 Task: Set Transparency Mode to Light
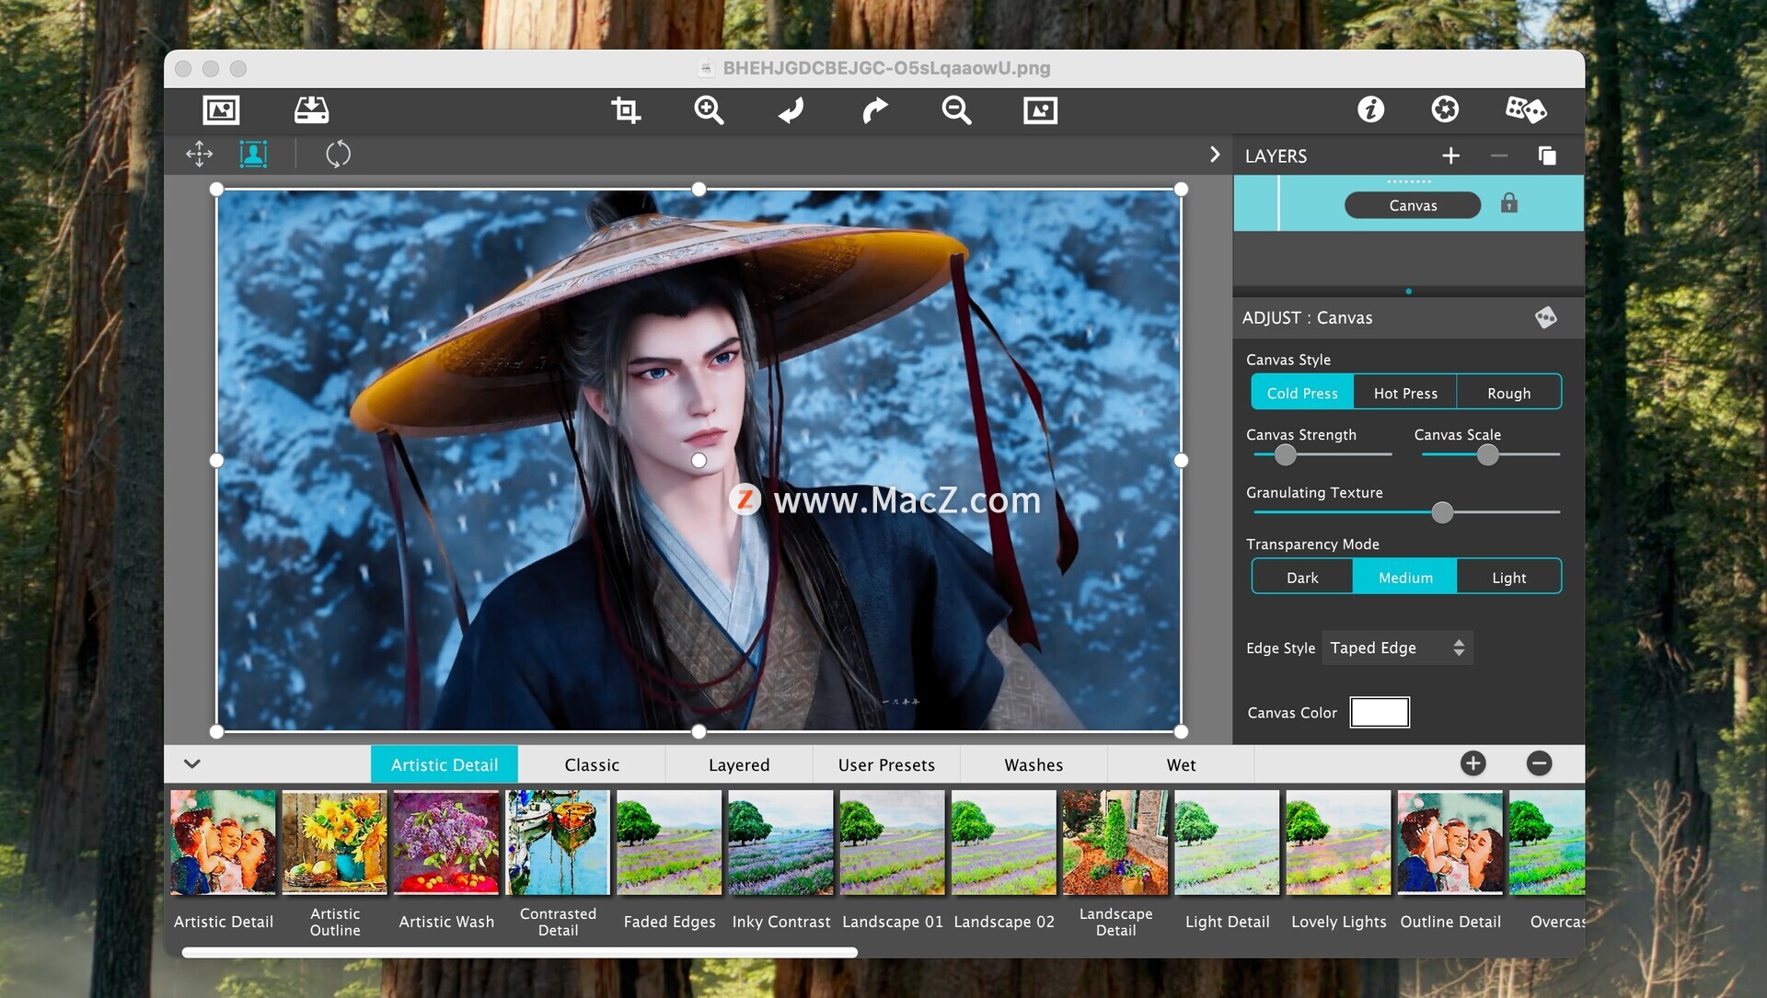coord(1509,578)
